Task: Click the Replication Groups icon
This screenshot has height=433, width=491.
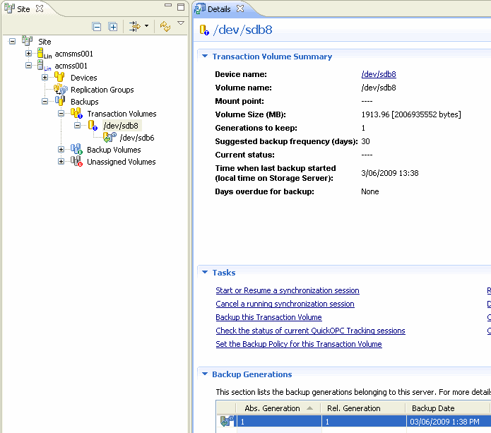Action: [61, 89]
